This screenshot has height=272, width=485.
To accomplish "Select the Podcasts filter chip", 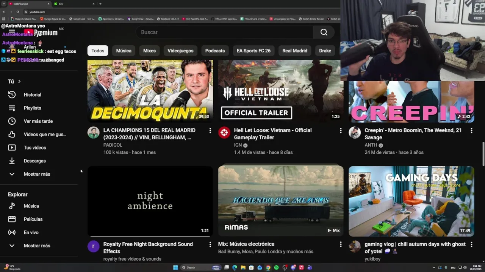I will (215, 51).
